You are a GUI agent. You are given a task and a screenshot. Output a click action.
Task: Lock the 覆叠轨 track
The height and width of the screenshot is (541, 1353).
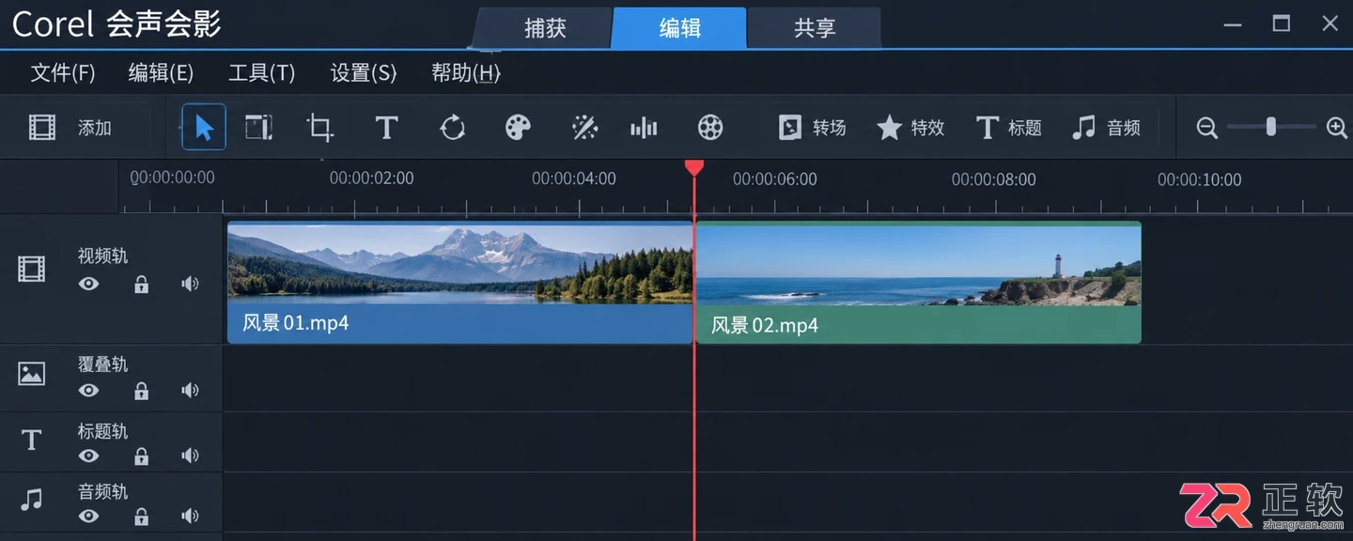point(141,391)
